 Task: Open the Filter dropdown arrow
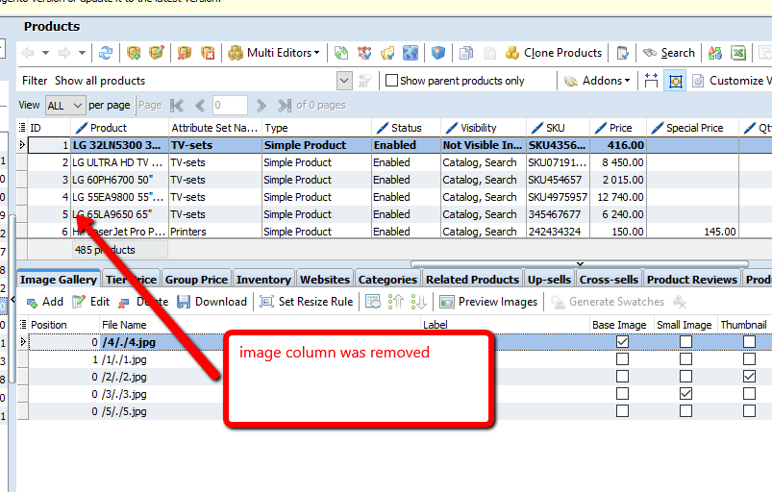tap(344, 81)
